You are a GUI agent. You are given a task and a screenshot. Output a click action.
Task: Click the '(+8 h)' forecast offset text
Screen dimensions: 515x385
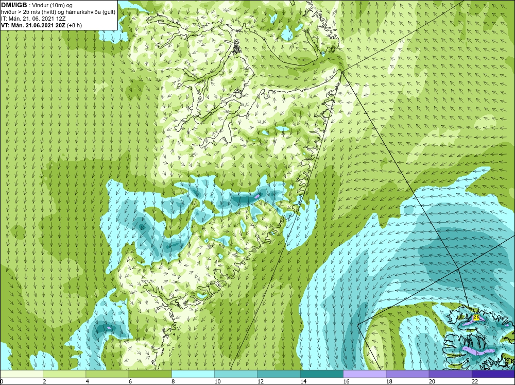[x=74, y=26]
